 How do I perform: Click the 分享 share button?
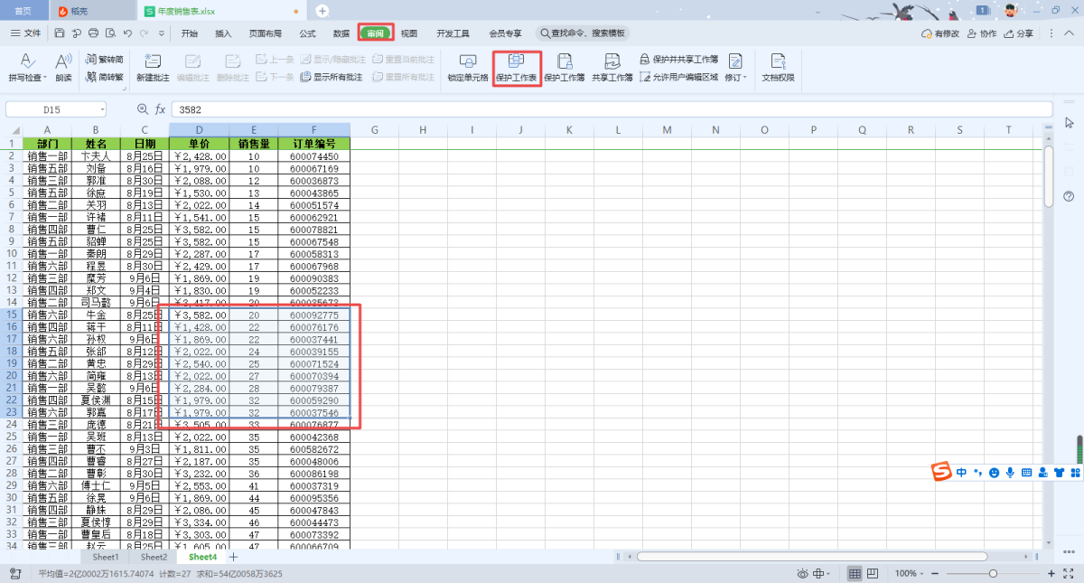(x=1019, y=33)
